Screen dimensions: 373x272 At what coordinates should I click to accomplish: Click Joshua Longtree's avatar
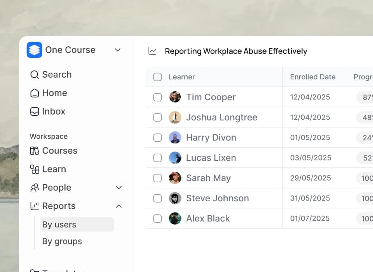(x=175, y=117)
